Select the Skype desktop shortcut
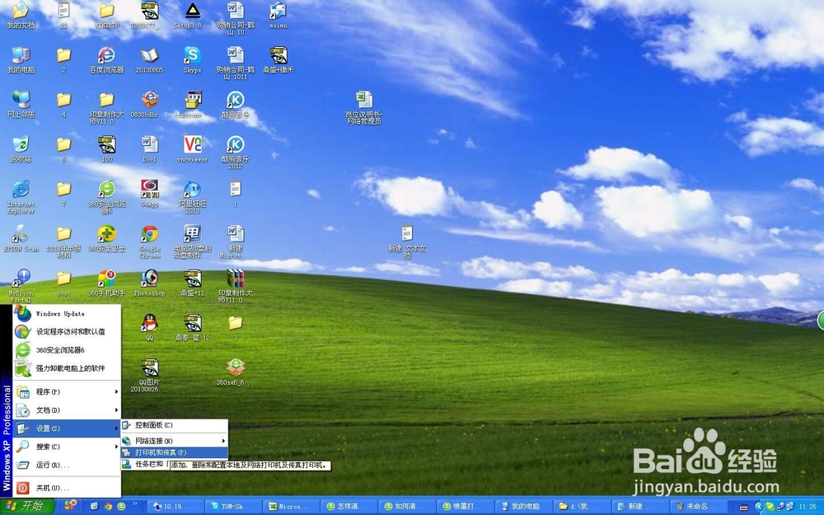This screenshot has width=824, height=515. click(x=192, y=59)
